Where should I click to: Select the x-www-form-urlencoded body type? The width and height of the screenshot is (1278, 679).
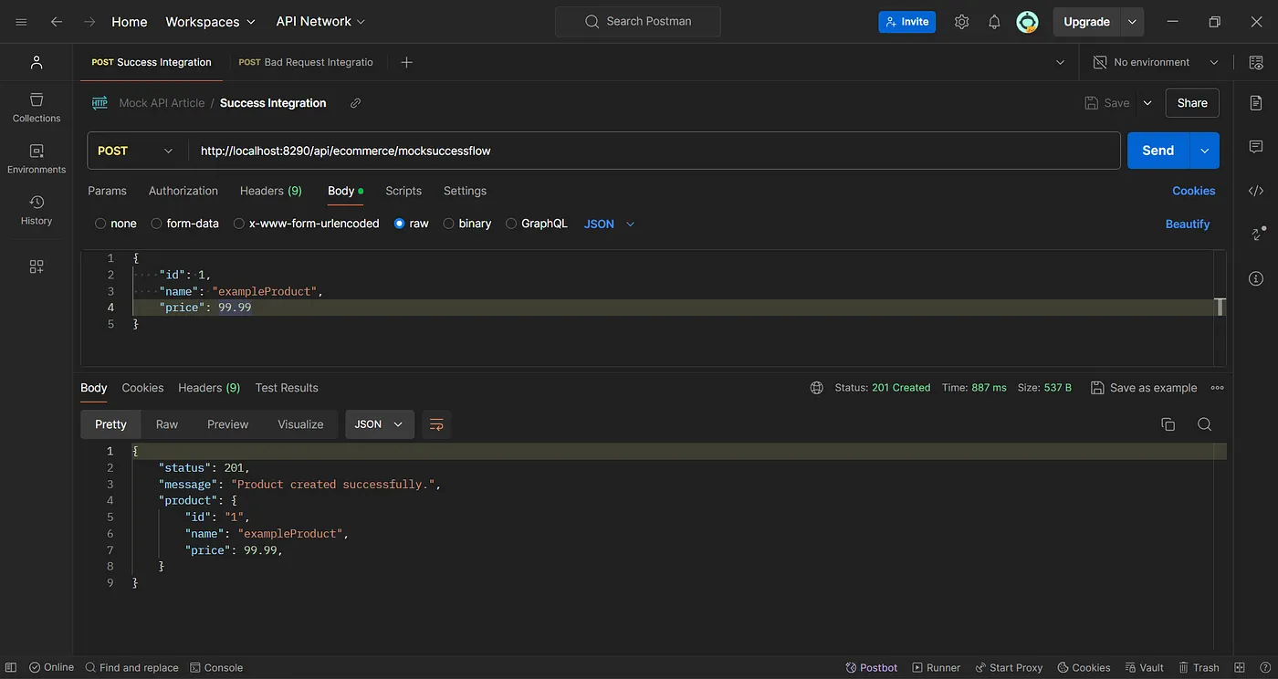point(239,224)
